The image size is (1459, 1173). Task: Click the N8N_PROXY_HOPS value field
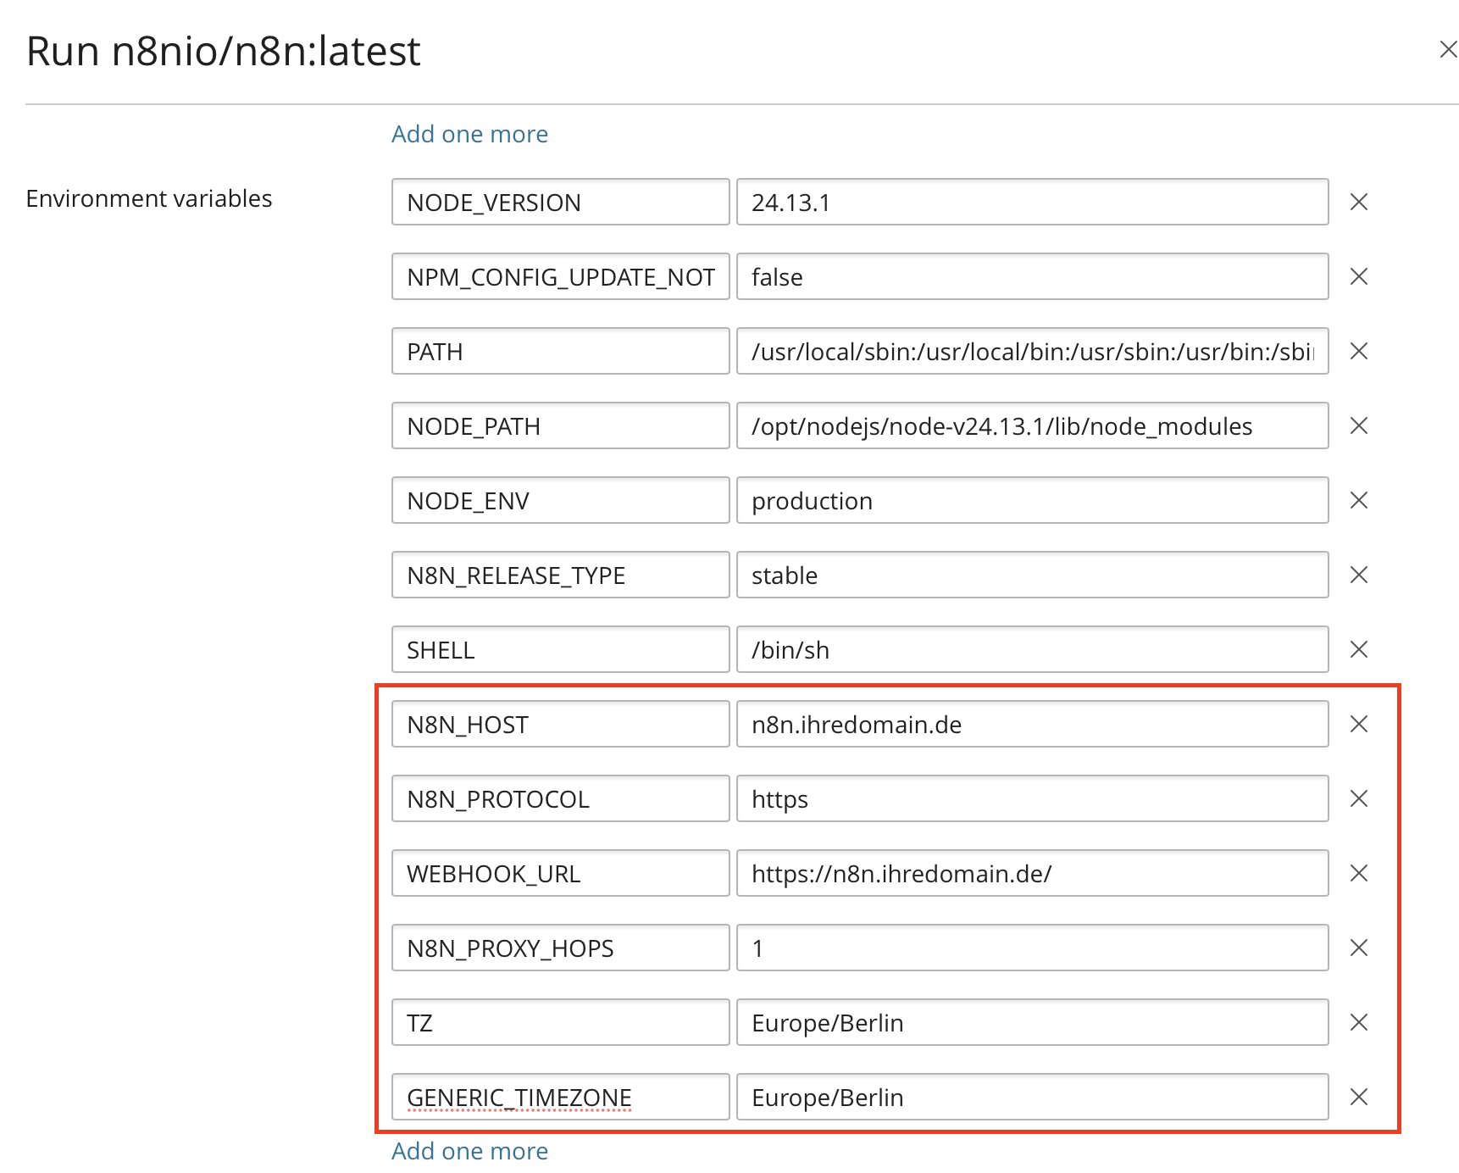(x=1031, y=948)
